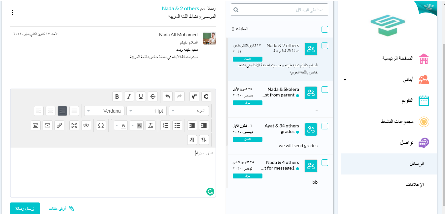Viewport: 445px width, 214px height.
Task: Insert a numbered list
Action: (166, 125)
